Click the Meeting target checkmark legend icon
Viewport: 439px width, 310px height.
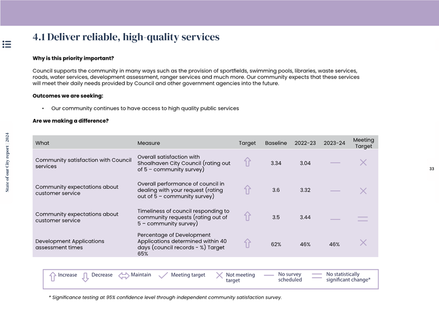click(x=163, y=275)
